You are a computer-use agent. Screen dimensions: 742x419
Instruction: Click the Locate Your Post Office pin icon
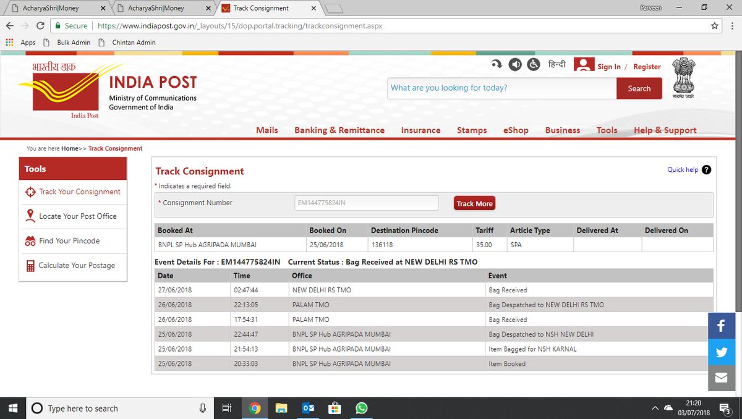point(30,216)
